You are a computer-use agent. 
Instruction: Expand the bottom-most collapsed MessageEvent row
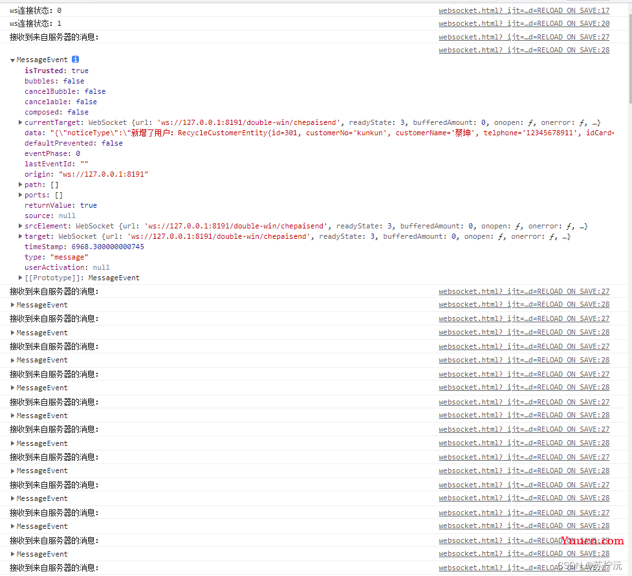pyautogui.click(x=12, y=554)
